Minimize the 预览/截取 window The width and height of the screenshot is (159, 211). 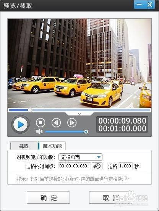pyautogui.click(x=139, y=5)
